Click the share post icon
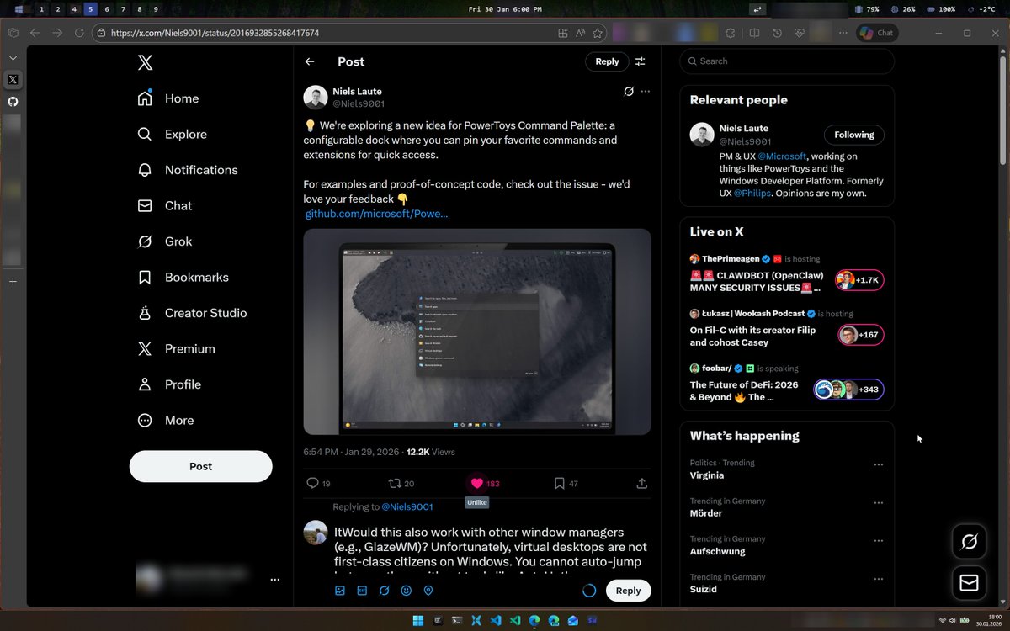Image resolution: width=1010 pixels, height=631 pixels. click(641, 483)
